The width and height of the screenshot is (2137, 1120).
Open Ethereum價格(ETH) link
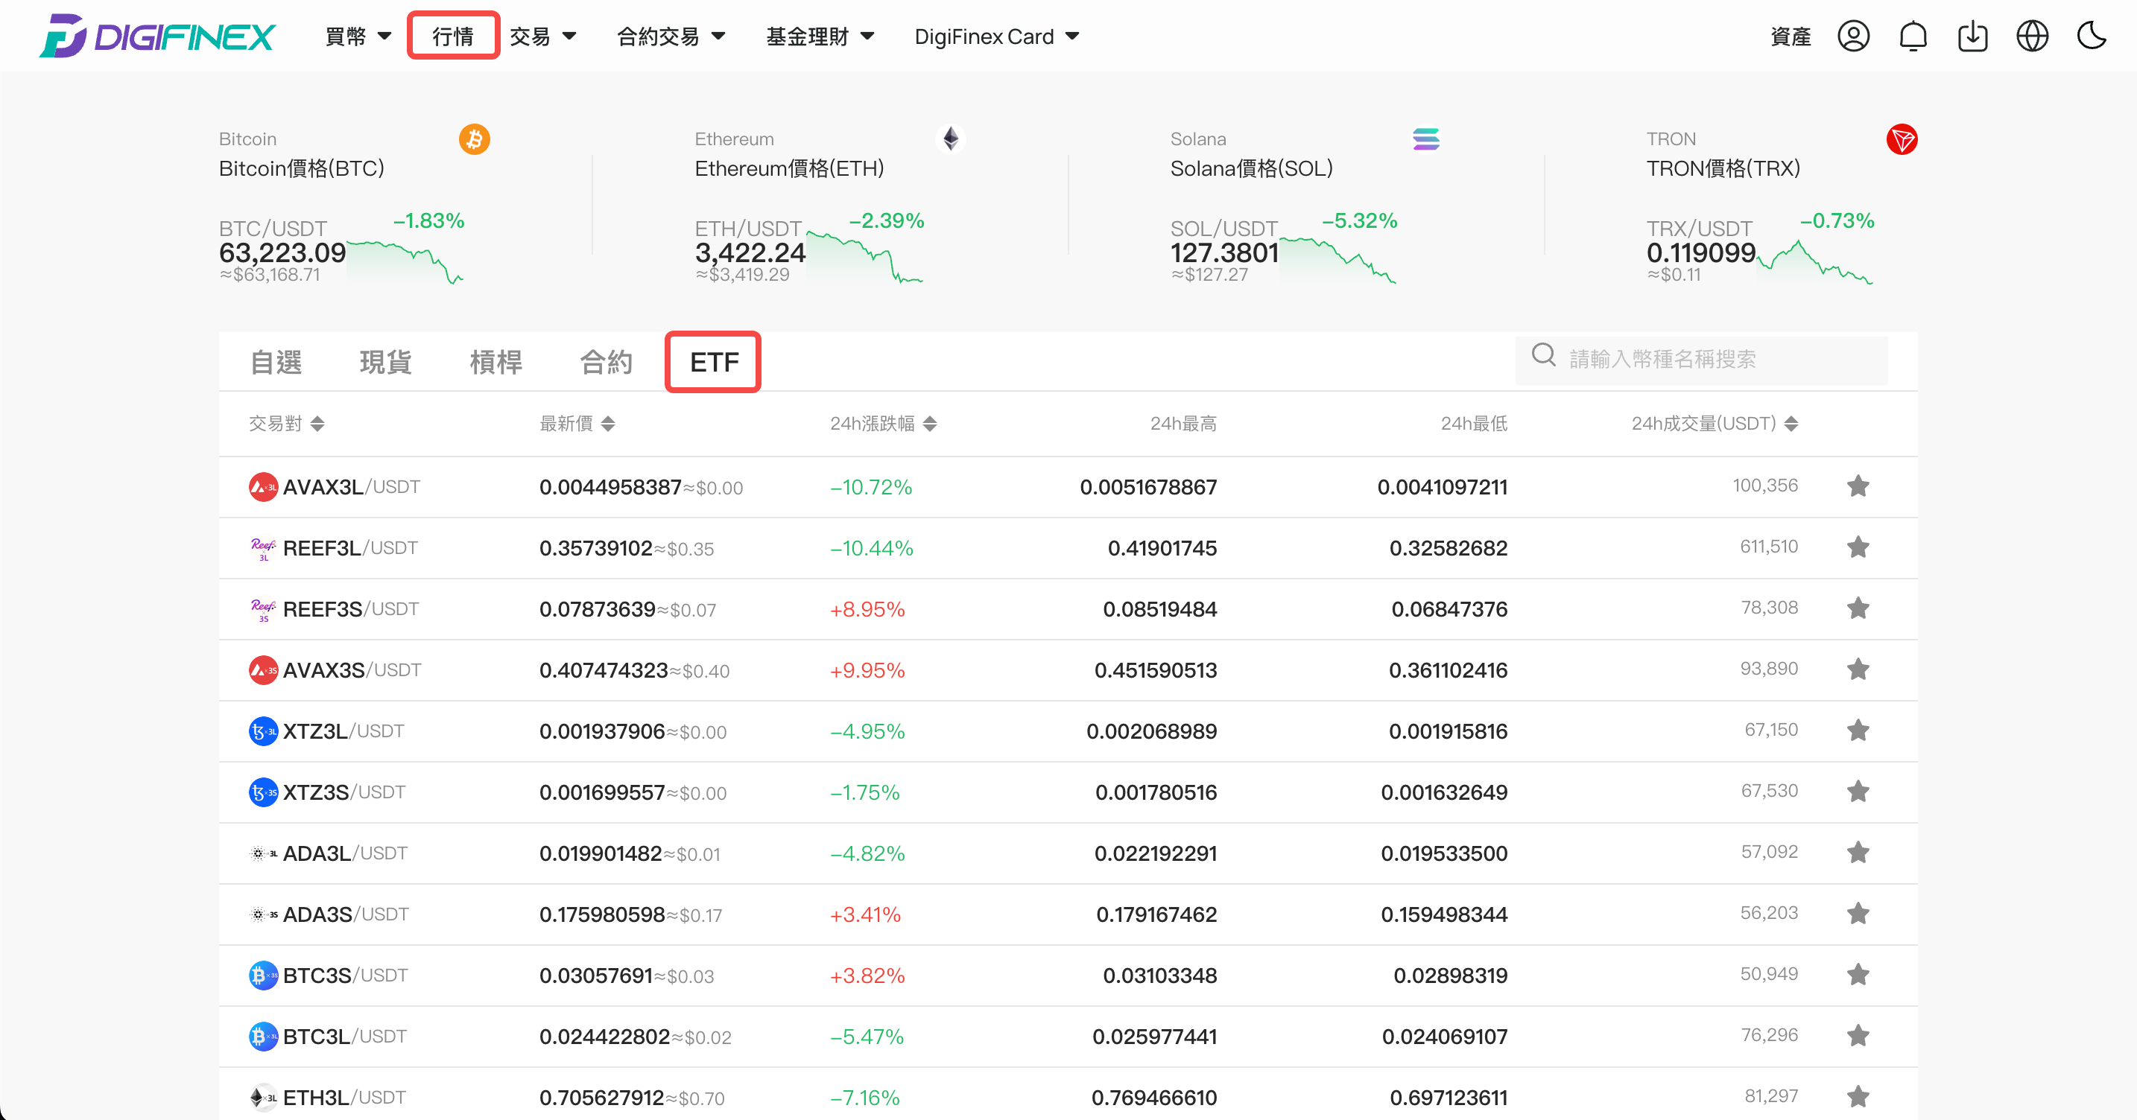[789, 168]
